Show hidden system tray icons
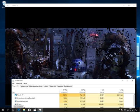 coord(119,110)
